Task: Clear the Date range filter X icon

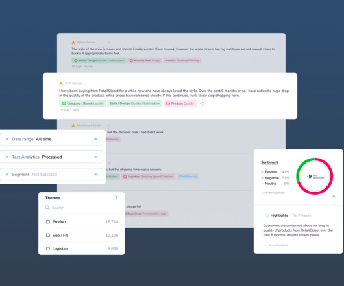Action: point(7,139)
